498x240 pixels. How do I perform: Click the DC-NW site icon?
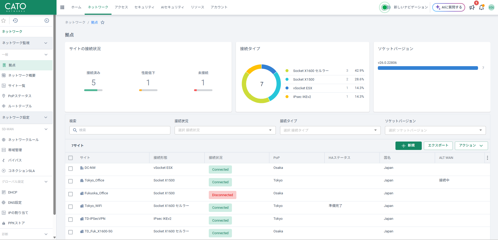point(82,168)
